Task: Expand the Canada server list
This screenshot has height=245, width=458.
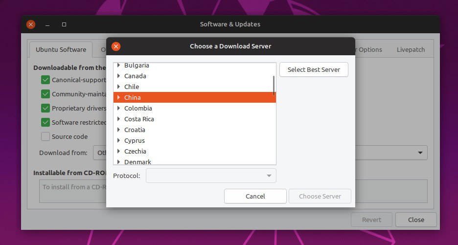Action: click(x=118, y=76)
